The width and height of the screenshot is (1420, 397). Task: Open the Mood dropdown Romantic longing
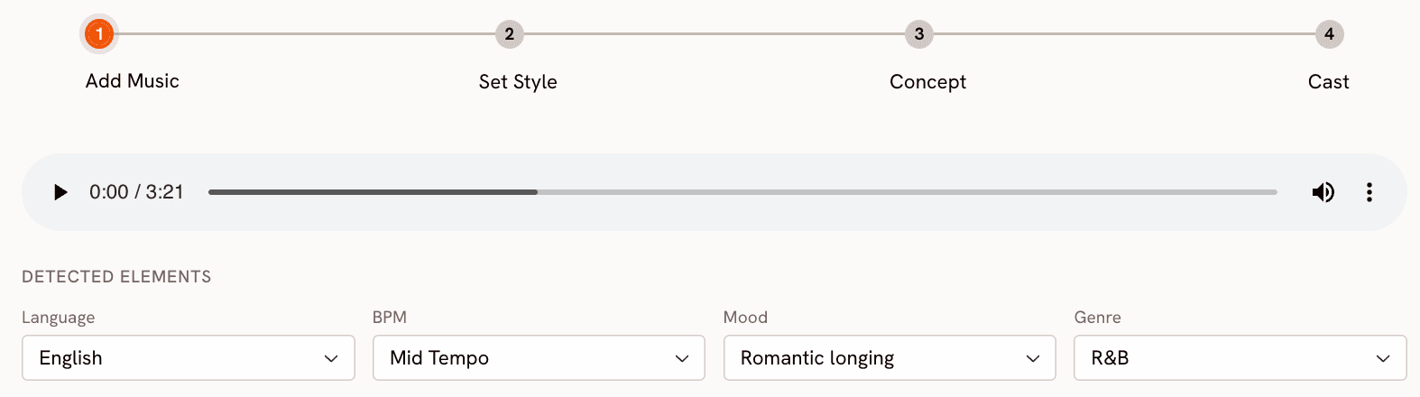tap(890, 358)
